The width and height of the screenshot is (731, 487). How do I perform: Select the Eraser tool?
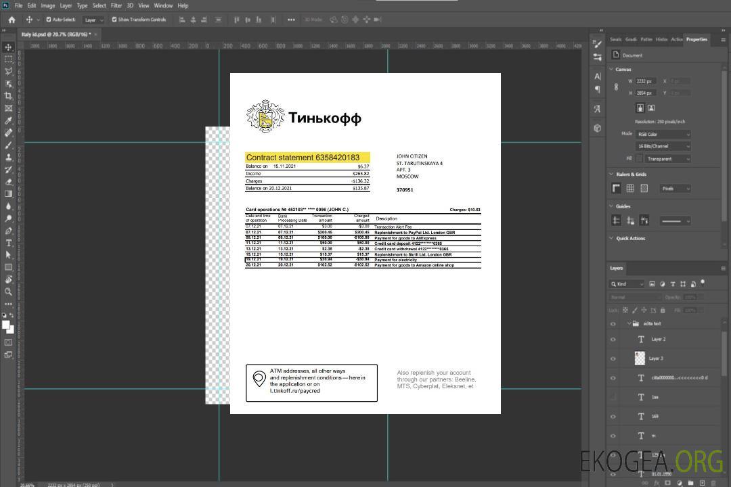[x=8, y=182]
